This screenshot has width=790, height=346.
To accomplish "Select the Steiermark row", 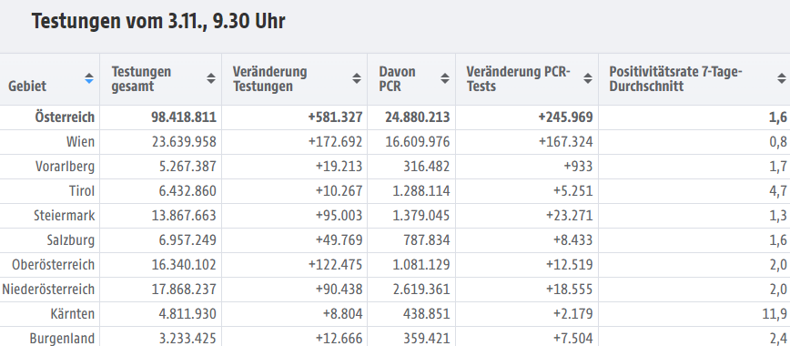I will pyautogui.click(x=395, y=216).
